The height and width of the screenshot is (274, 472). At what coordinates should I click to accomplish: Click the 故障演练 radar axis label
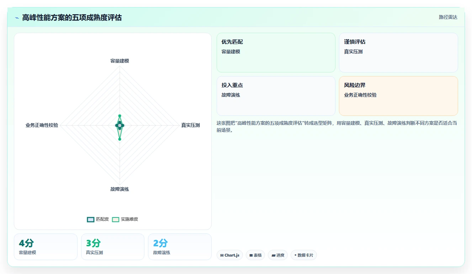(x=120, y=189)
